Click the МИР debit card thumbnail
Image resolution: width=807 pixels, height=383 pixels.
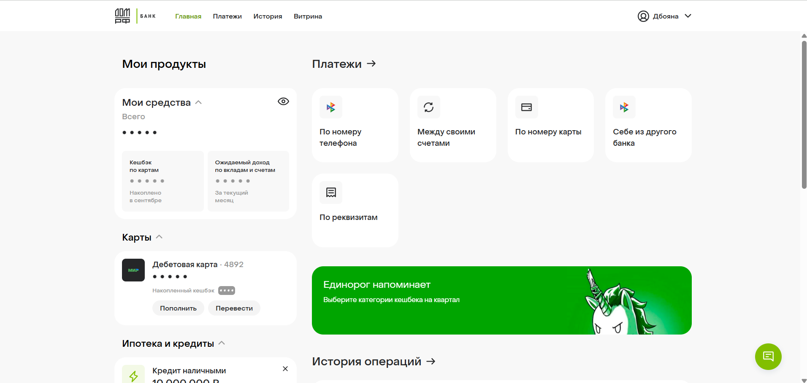(x=133, y=270)
